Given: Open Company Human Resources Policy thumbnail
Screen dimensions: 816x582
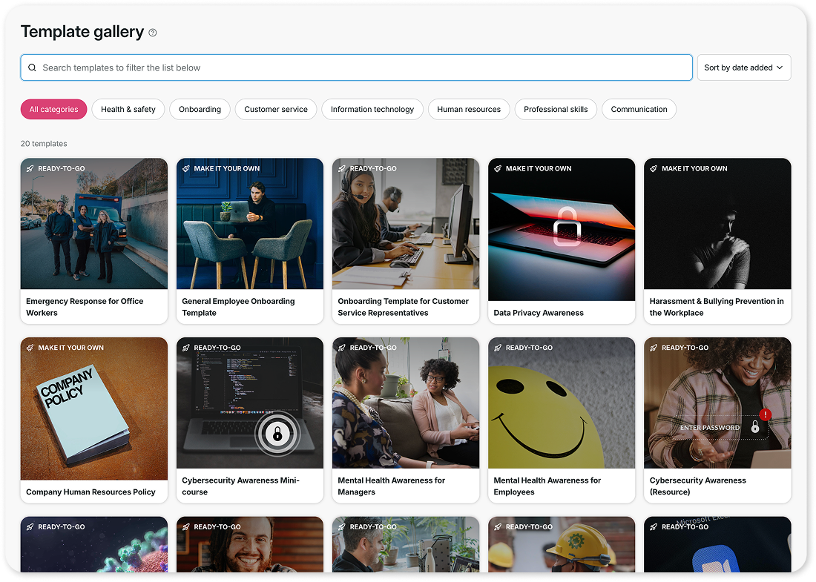Looking at the screenshot, I should [94, 409].
